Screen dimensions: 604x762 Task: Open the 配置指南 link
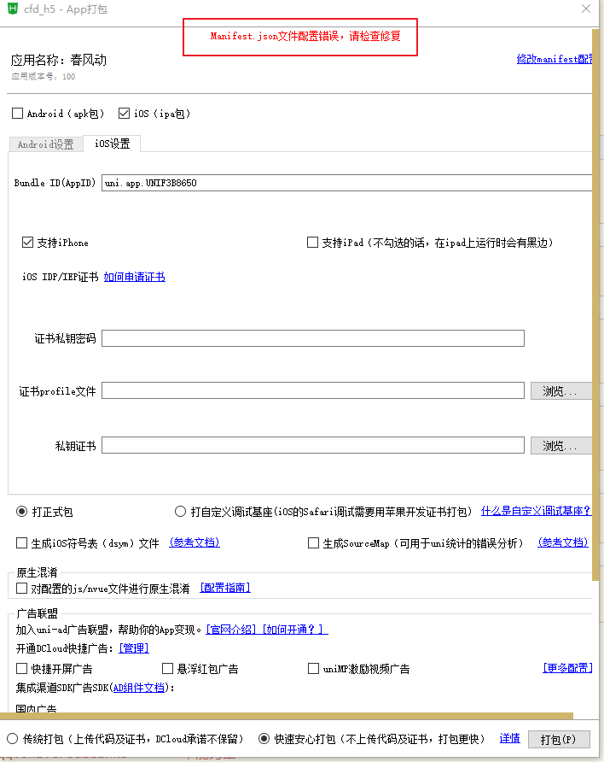click(225, 588)
